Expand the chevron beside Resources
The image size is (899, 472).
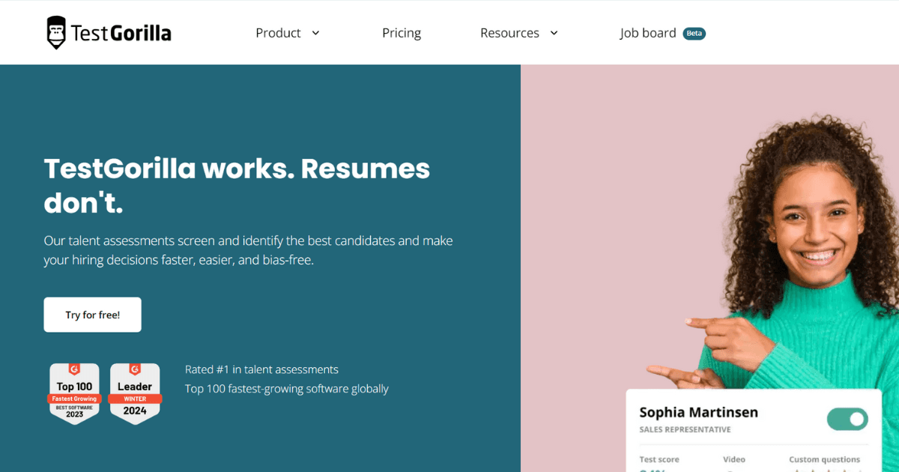(x=554, y=33)
